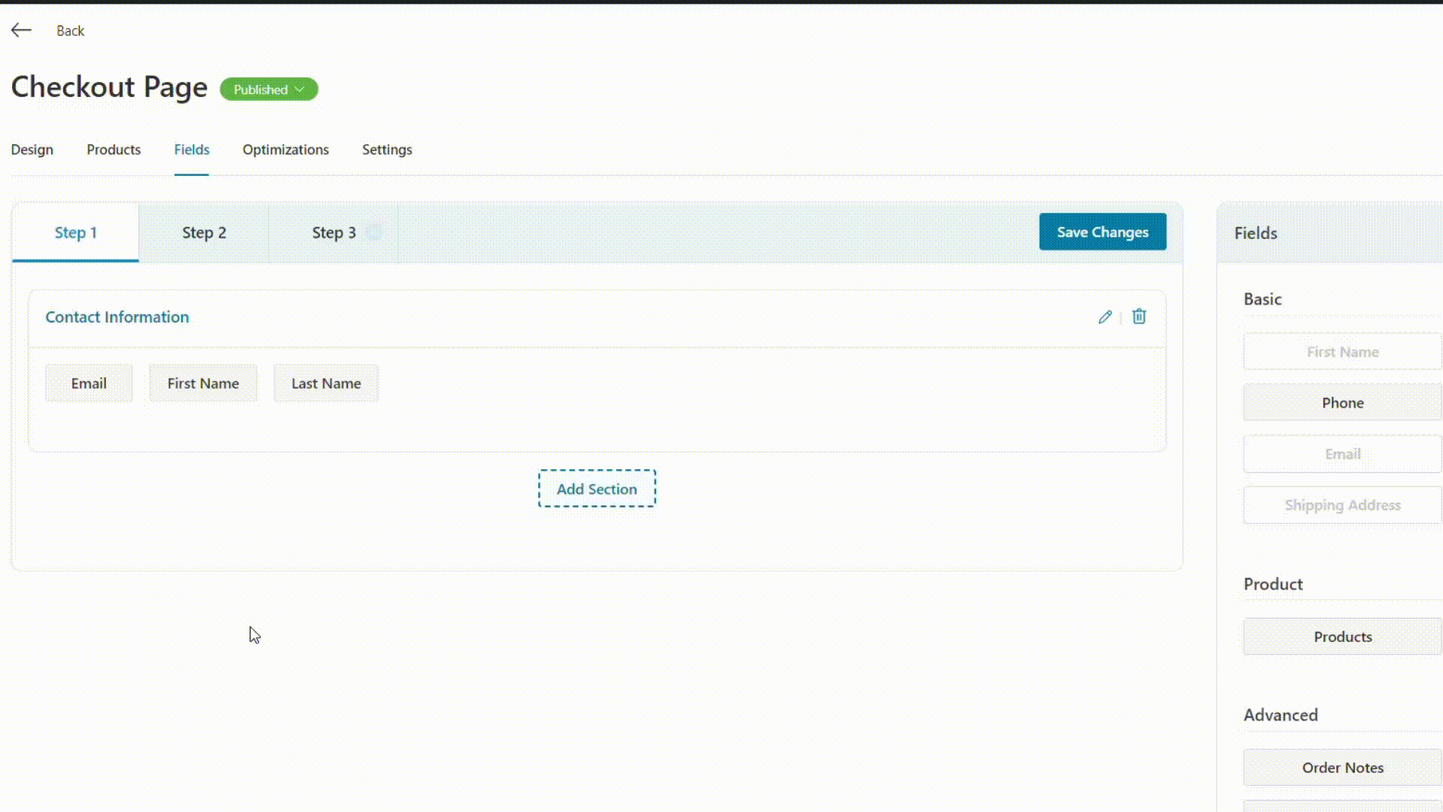This screenshot has height=812, width=1443.
Task: Open the Optimizations tab
Action: pyautogui.click(x=286, y=150)
